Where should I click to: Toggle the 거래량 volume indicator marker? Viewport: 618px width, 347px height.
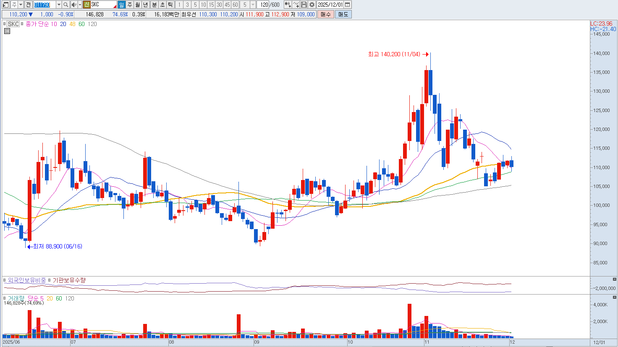pos(5,298)
